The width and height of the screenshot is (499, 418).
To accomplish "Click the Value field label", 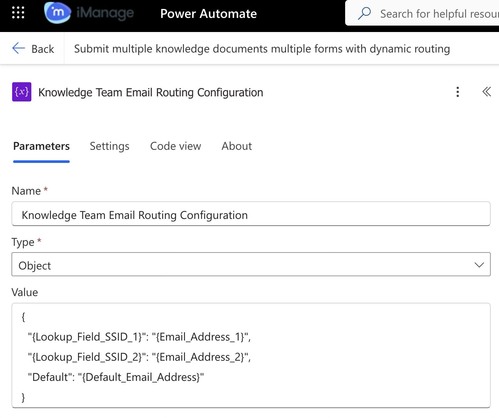I will coord(25,292).
